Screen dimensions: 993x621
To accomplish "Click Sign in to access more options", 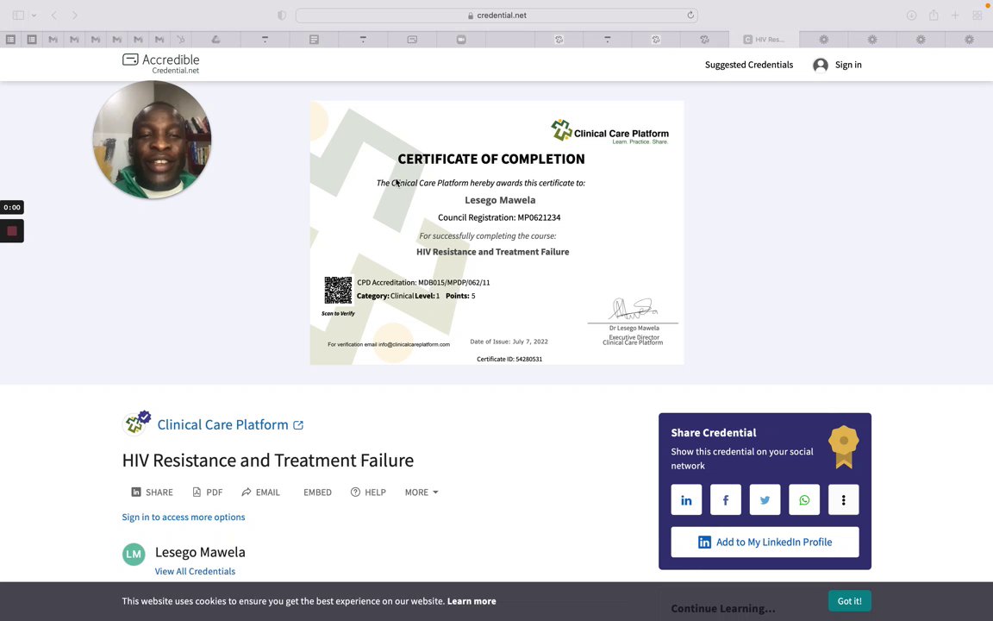I will pos(183,517).
